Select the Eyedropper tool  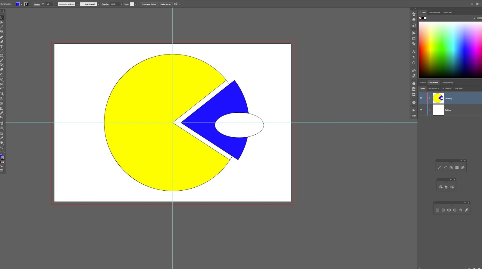coord(2,113)
